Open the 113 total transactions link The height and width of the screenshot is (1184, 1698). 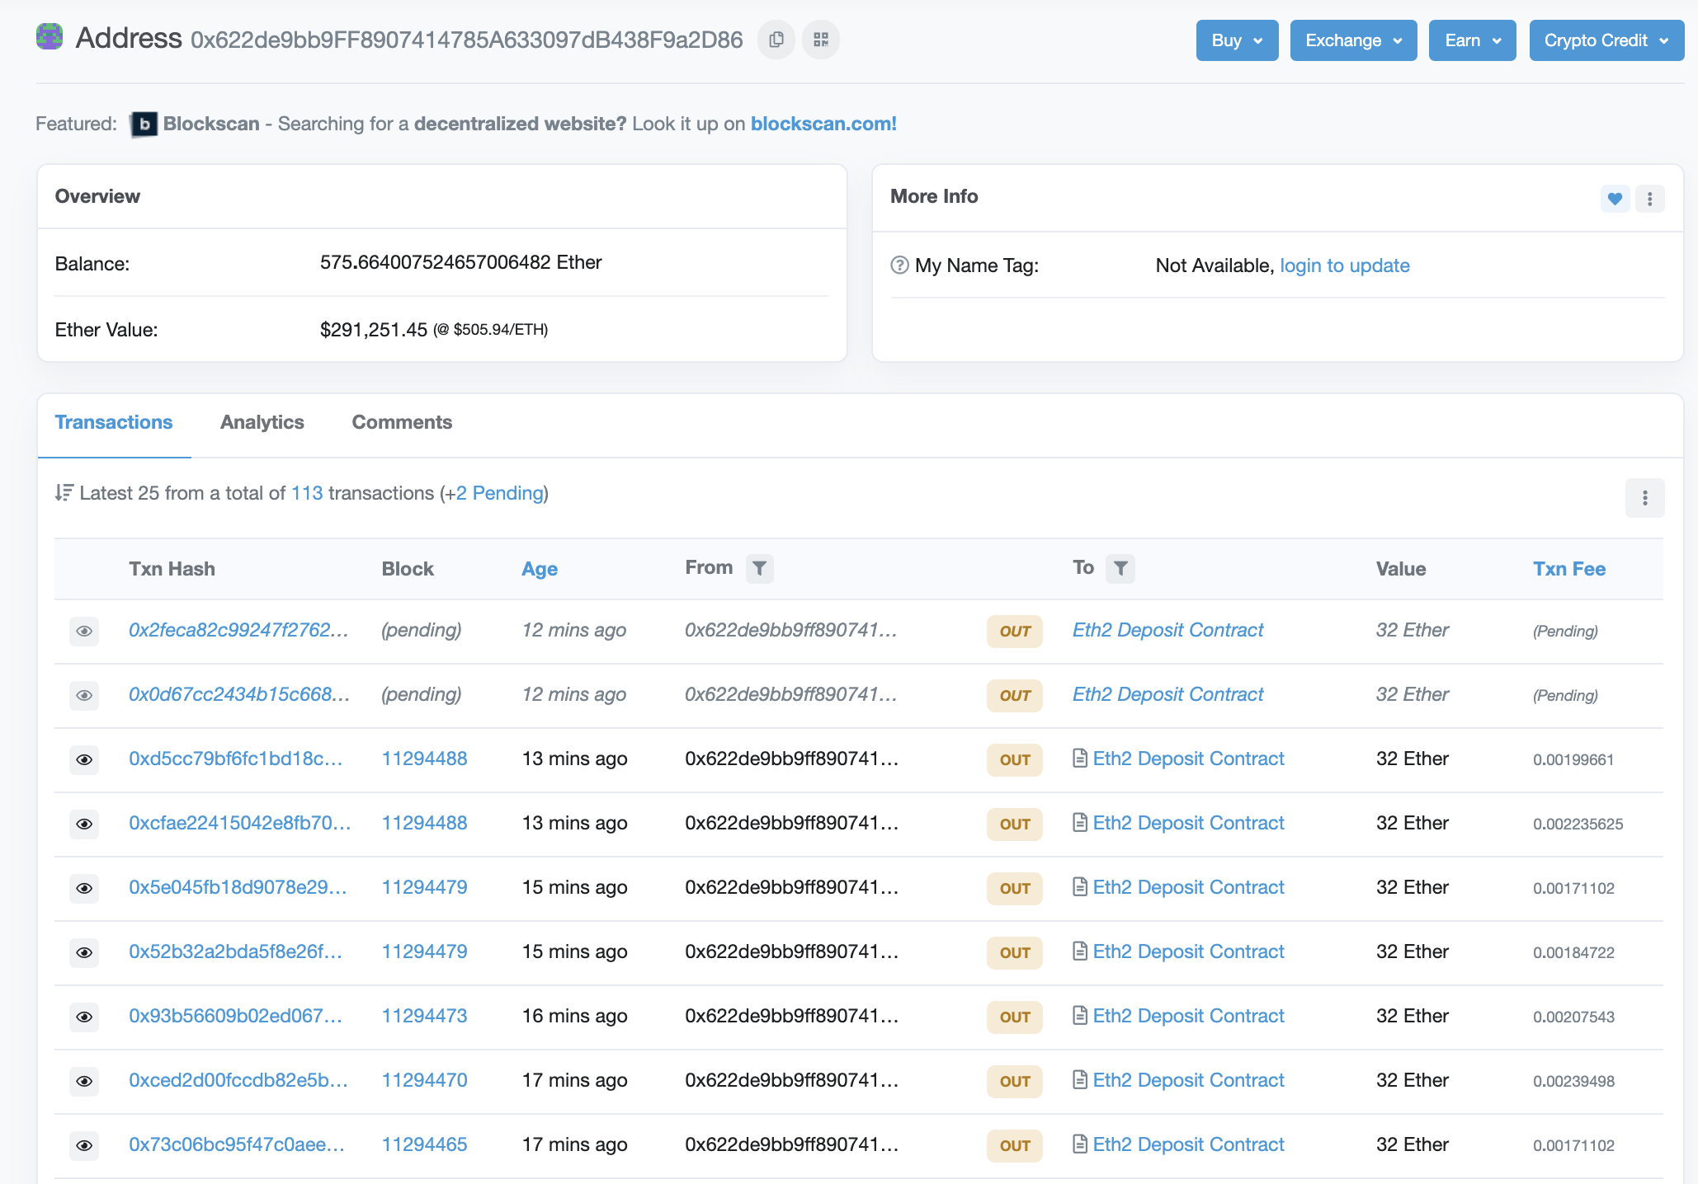[307, 493]
